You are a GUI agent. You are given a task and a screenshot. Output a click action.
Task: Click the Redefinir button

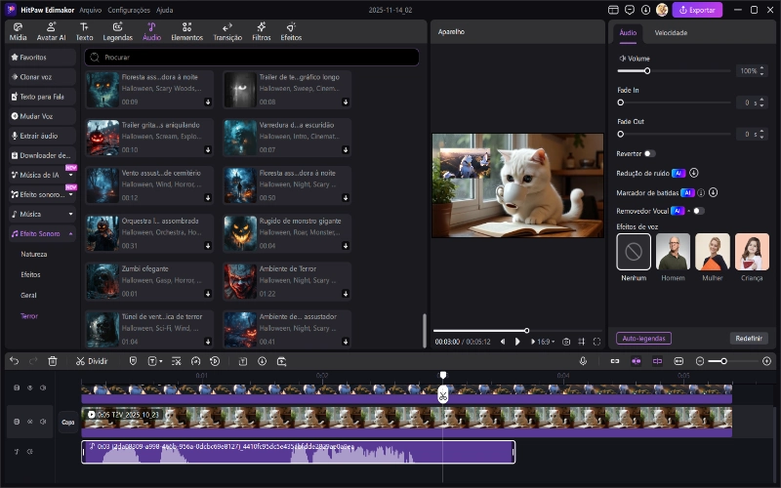748,338
